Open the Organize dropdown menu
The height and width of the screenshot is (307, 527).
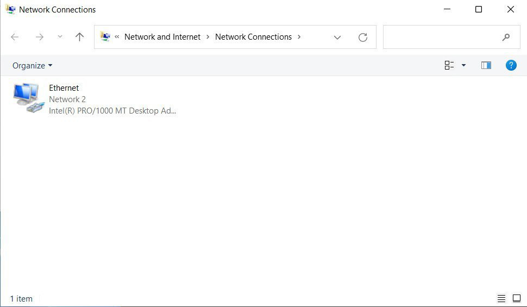pyautogui.click(x=33, y=65)
